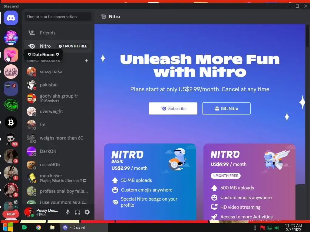The height and width of the screenshot is (232, 310).
Task: Click 500 MB uploads feature text
Action: click(237, 188)
